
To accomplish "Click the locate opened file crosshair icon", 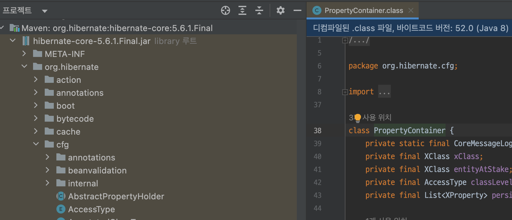I will pyautogui.click(x=226, y=10).
